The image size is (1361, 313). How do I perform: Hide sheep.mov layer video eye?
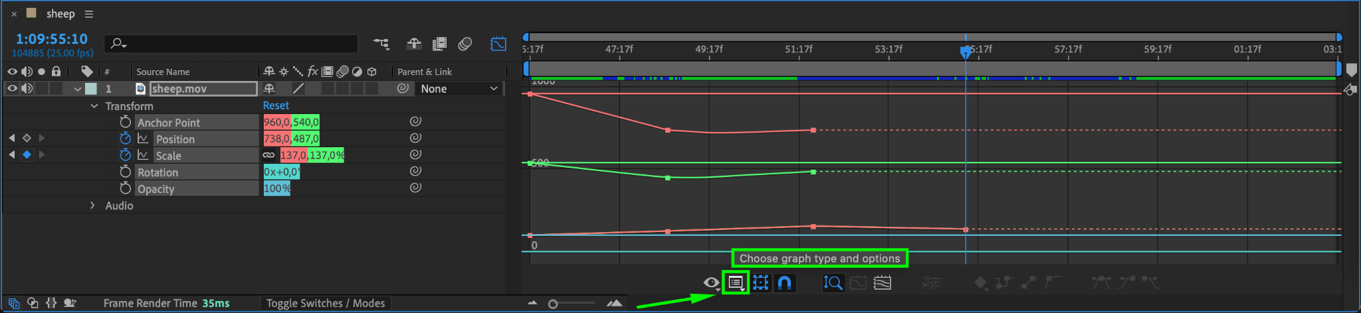[x=12, y=88]
